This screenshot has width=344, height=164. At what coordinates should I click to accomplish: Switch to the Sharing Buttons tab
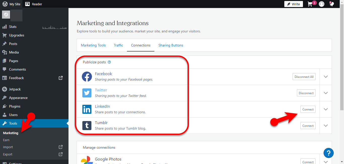click(x=171, y=45)
